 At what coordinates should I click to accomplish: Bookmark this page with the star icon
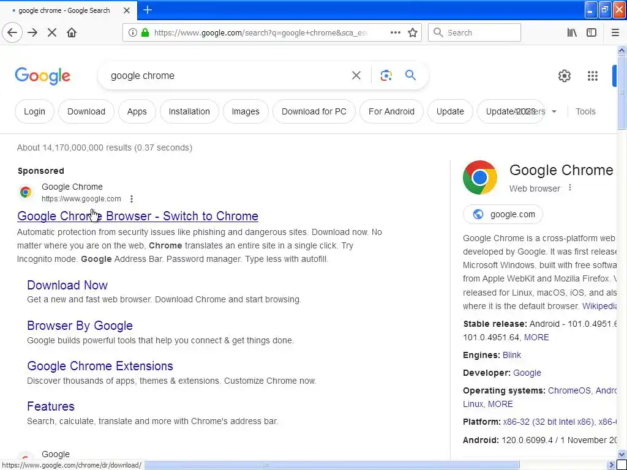[x=413, y=32]
